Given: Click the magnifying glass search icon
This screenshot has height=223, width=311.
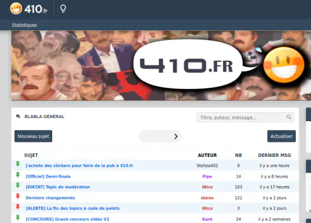Looking at the screenshot, I should pyautogui.click(x=289, y=117).
